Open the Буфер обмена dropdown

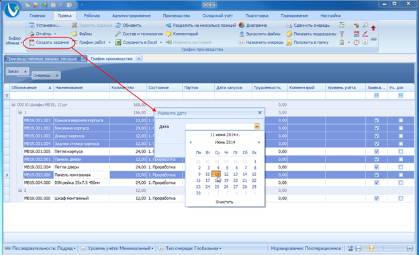[14, 40]
